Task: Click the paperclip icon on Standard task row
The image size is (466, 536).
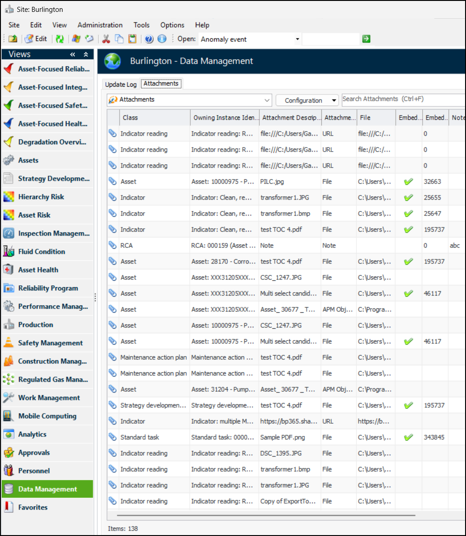Action: 112,437
